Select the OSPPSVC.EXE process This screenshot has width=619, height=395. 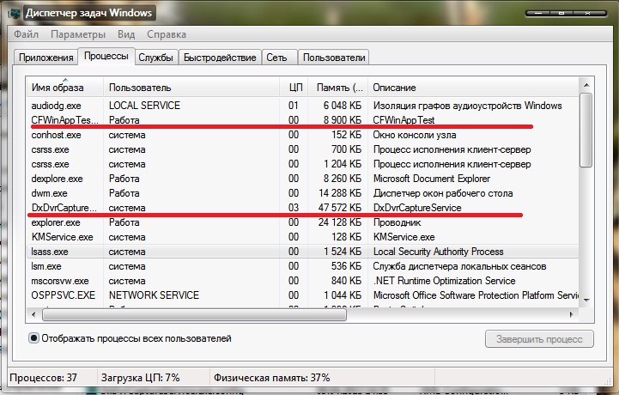click(302, 295)
